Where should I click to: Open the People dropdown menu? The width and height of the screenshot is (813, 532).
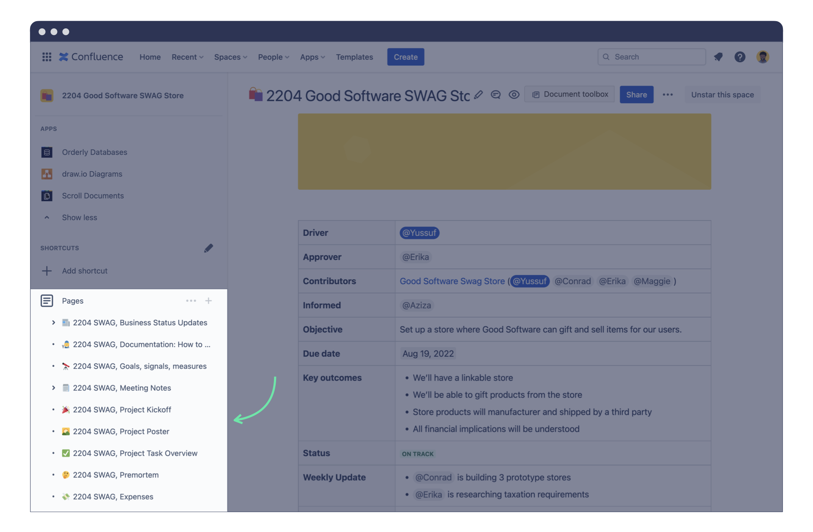[x=274, y=57]
